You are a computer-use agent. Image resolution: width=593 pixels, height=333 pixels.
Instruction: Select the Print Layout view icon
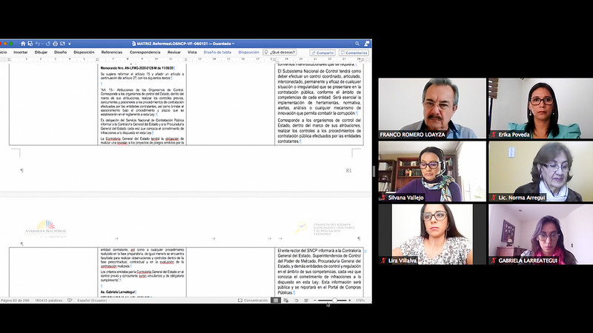pyautogui.click(x=276, y=300)
